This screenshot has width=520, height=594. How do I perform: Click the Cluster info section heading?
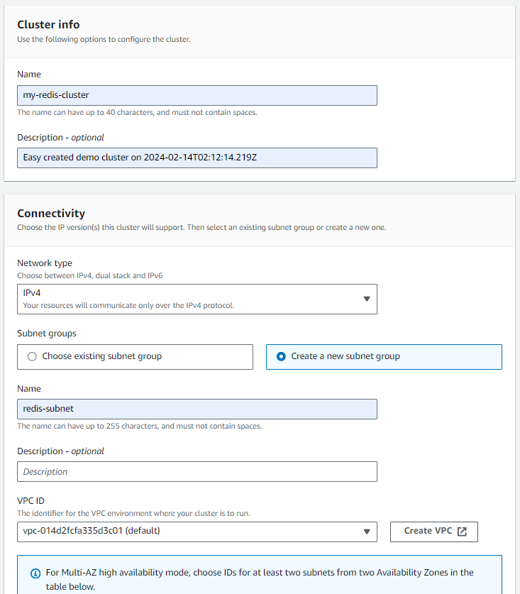tap(48, 25)
